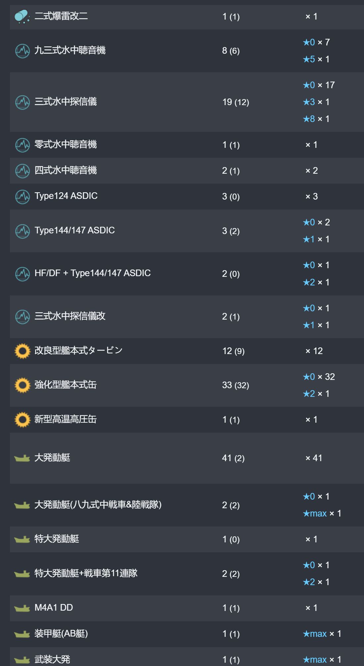Click the ★max × 1 entry for 武装大発

point(322,660)
